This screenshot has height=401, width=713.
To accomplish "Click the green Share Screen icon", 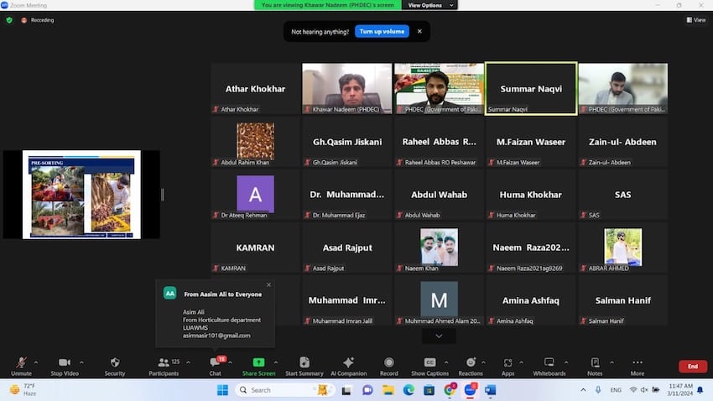I will [x=258, y=366].
